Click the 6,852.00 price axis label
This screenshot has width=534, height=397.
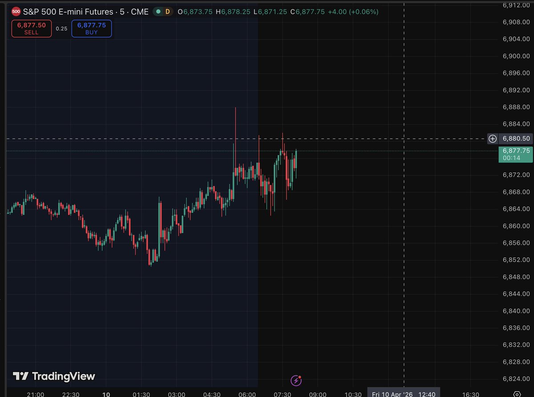[516, 260]
